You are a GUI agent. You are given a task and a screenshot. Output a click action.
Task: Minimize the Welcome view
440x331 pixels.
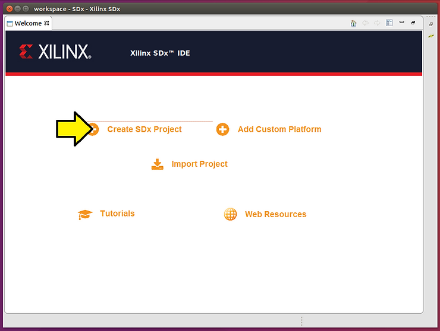point(402,21)
